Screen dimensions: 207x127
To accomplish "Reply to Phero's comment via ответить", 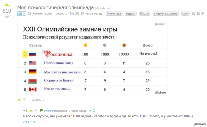I will point(29,121).
